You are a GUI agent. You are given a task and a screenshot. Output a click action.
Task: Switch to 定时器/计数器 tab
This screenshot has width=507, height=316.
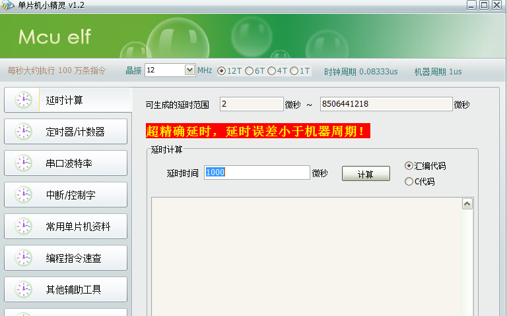coord(65,131)
